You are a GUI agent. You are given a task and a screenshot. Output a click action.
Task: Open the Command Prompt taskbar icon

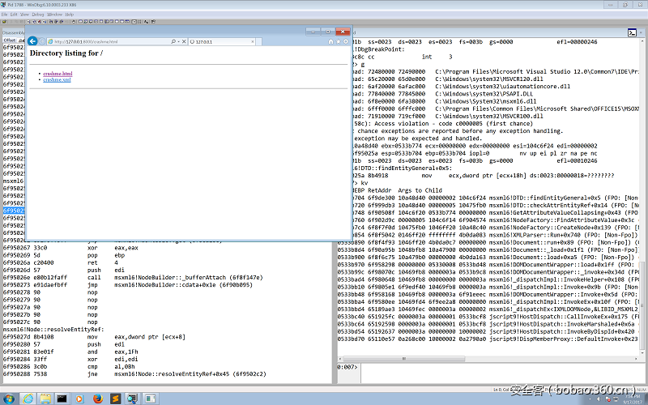pos(61,398)
